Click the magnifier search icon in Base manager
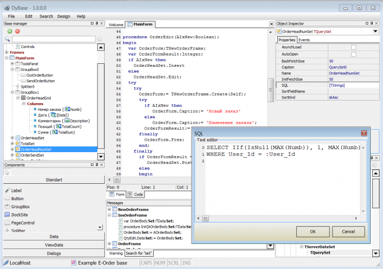Viewport: 383px width, 269px height. (8, 39)
